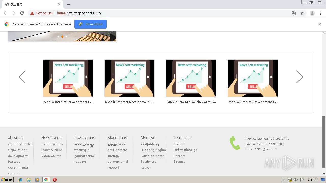Screen dimensions: 326x183
Task: Close the current browser tab
Action: [59, 4]
